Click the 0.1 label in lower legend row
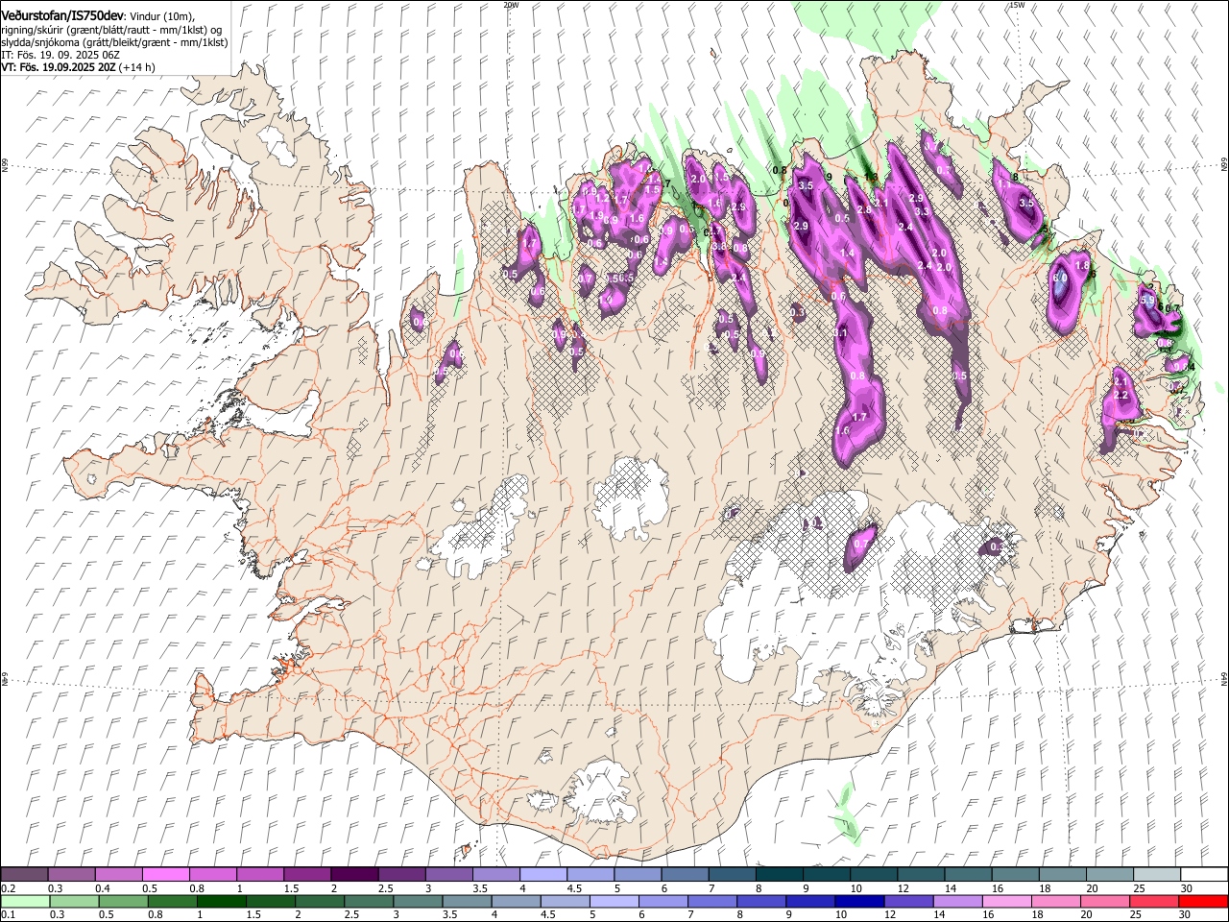This screenshot has height=922, width=1229. coord(9,915)
